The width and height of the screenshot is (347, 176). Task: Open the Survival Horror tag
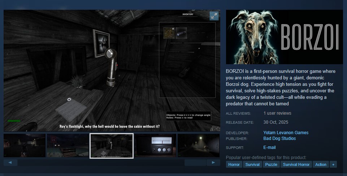pos(296,164)
